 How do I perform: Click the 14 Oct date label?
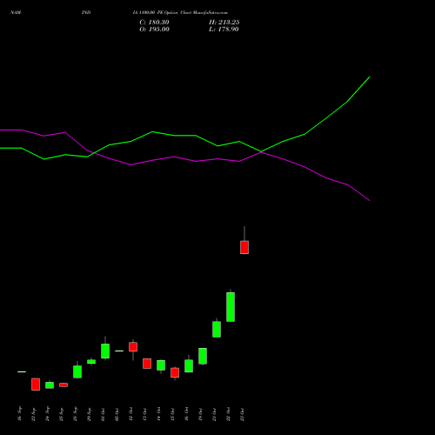click(x=159, y=414)
